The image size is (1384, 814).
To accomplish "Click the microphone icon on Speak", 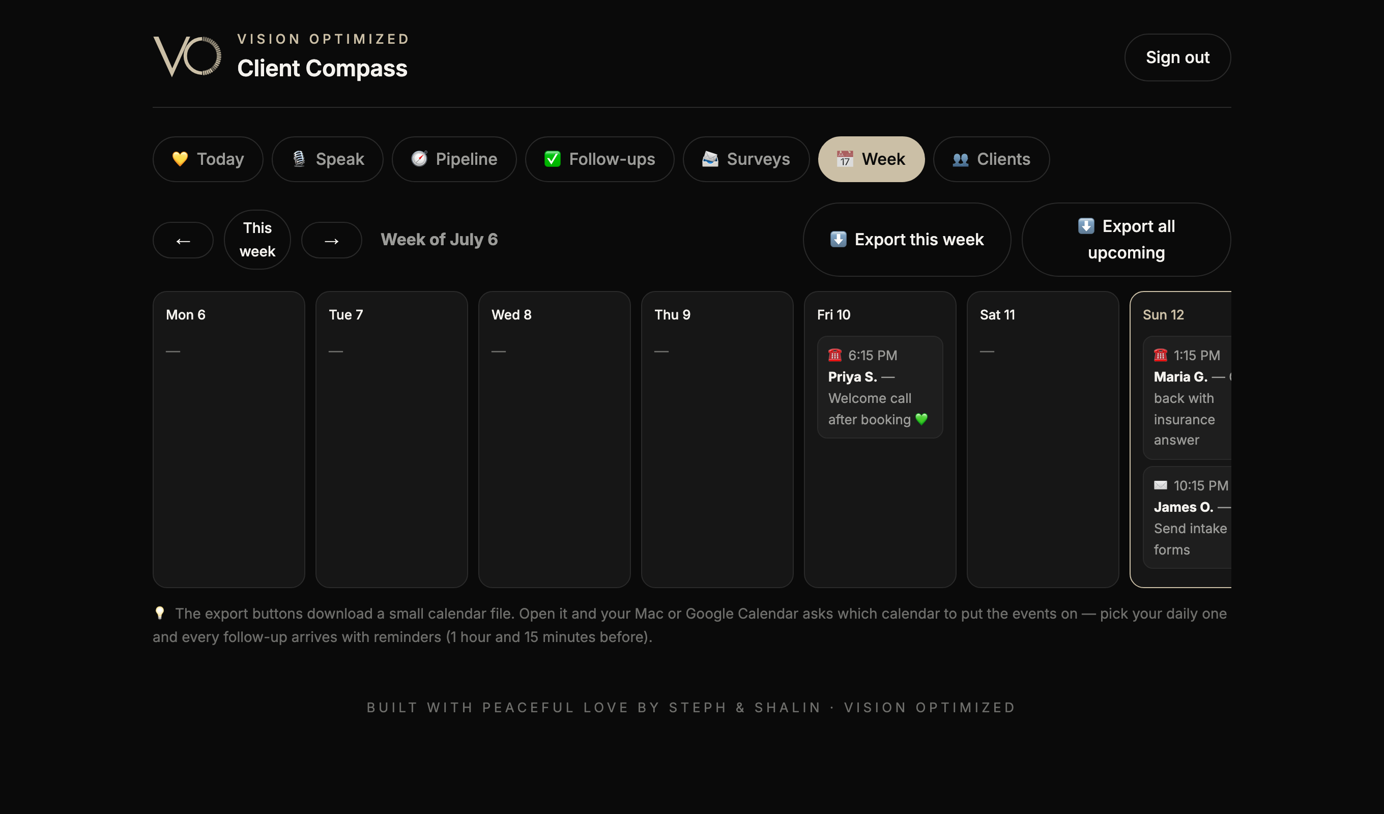I will (x=299, y=159).
